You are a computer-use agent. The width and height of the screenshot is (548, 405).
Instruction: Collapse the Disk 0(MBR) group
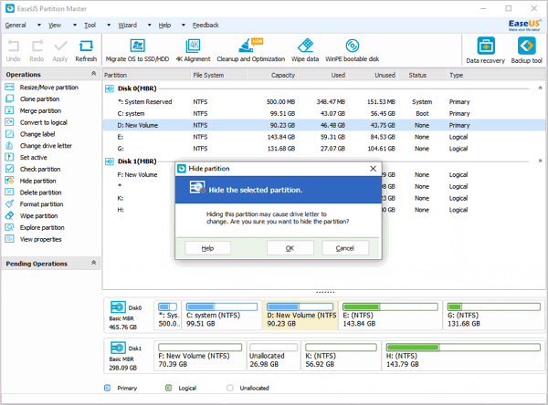click(540, 88)
